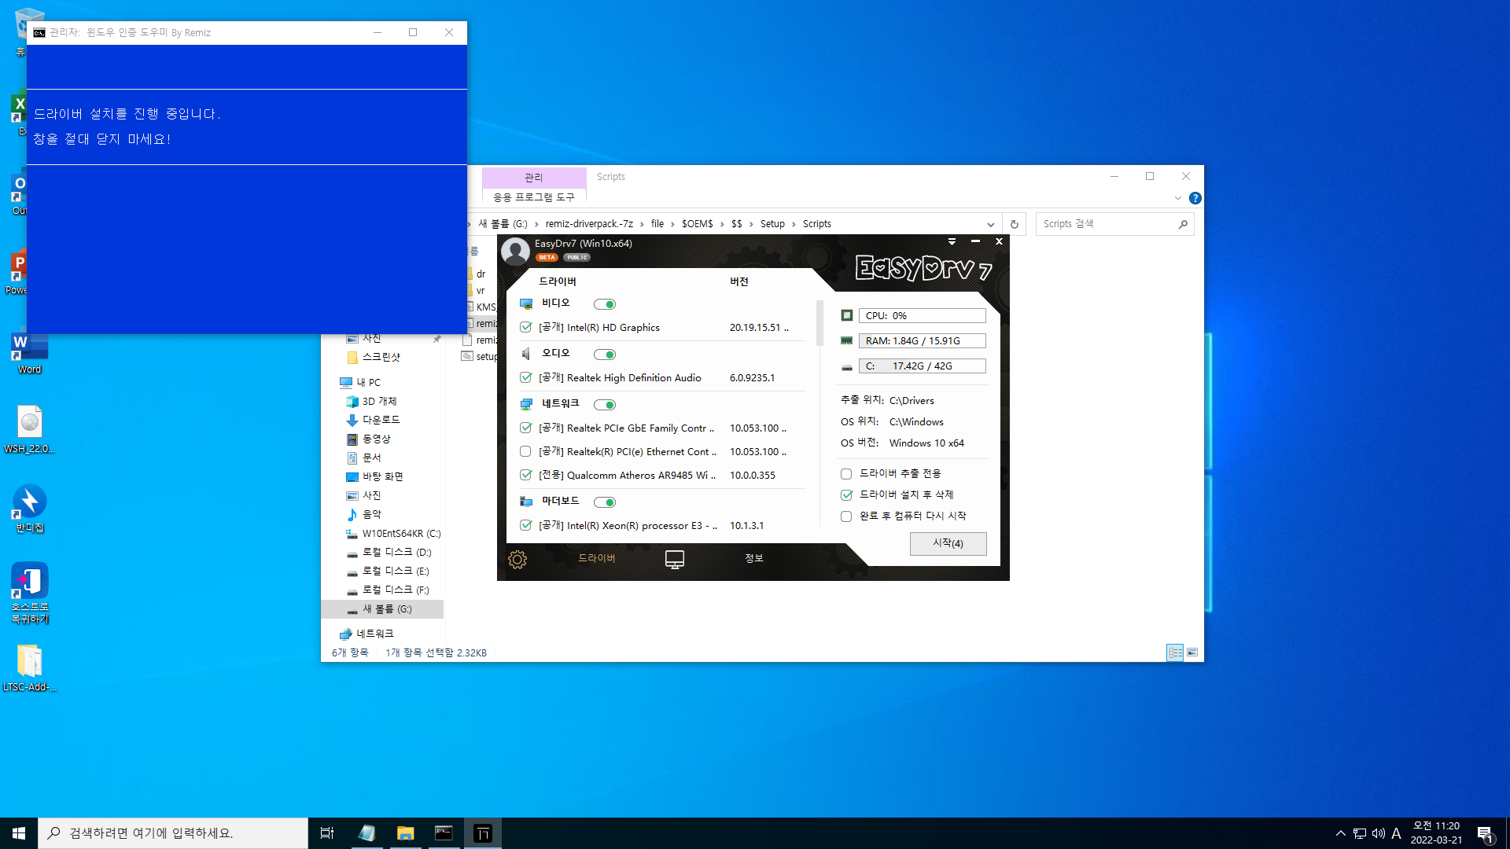Switch Explorer to details view icon

tap(1175, 652)
